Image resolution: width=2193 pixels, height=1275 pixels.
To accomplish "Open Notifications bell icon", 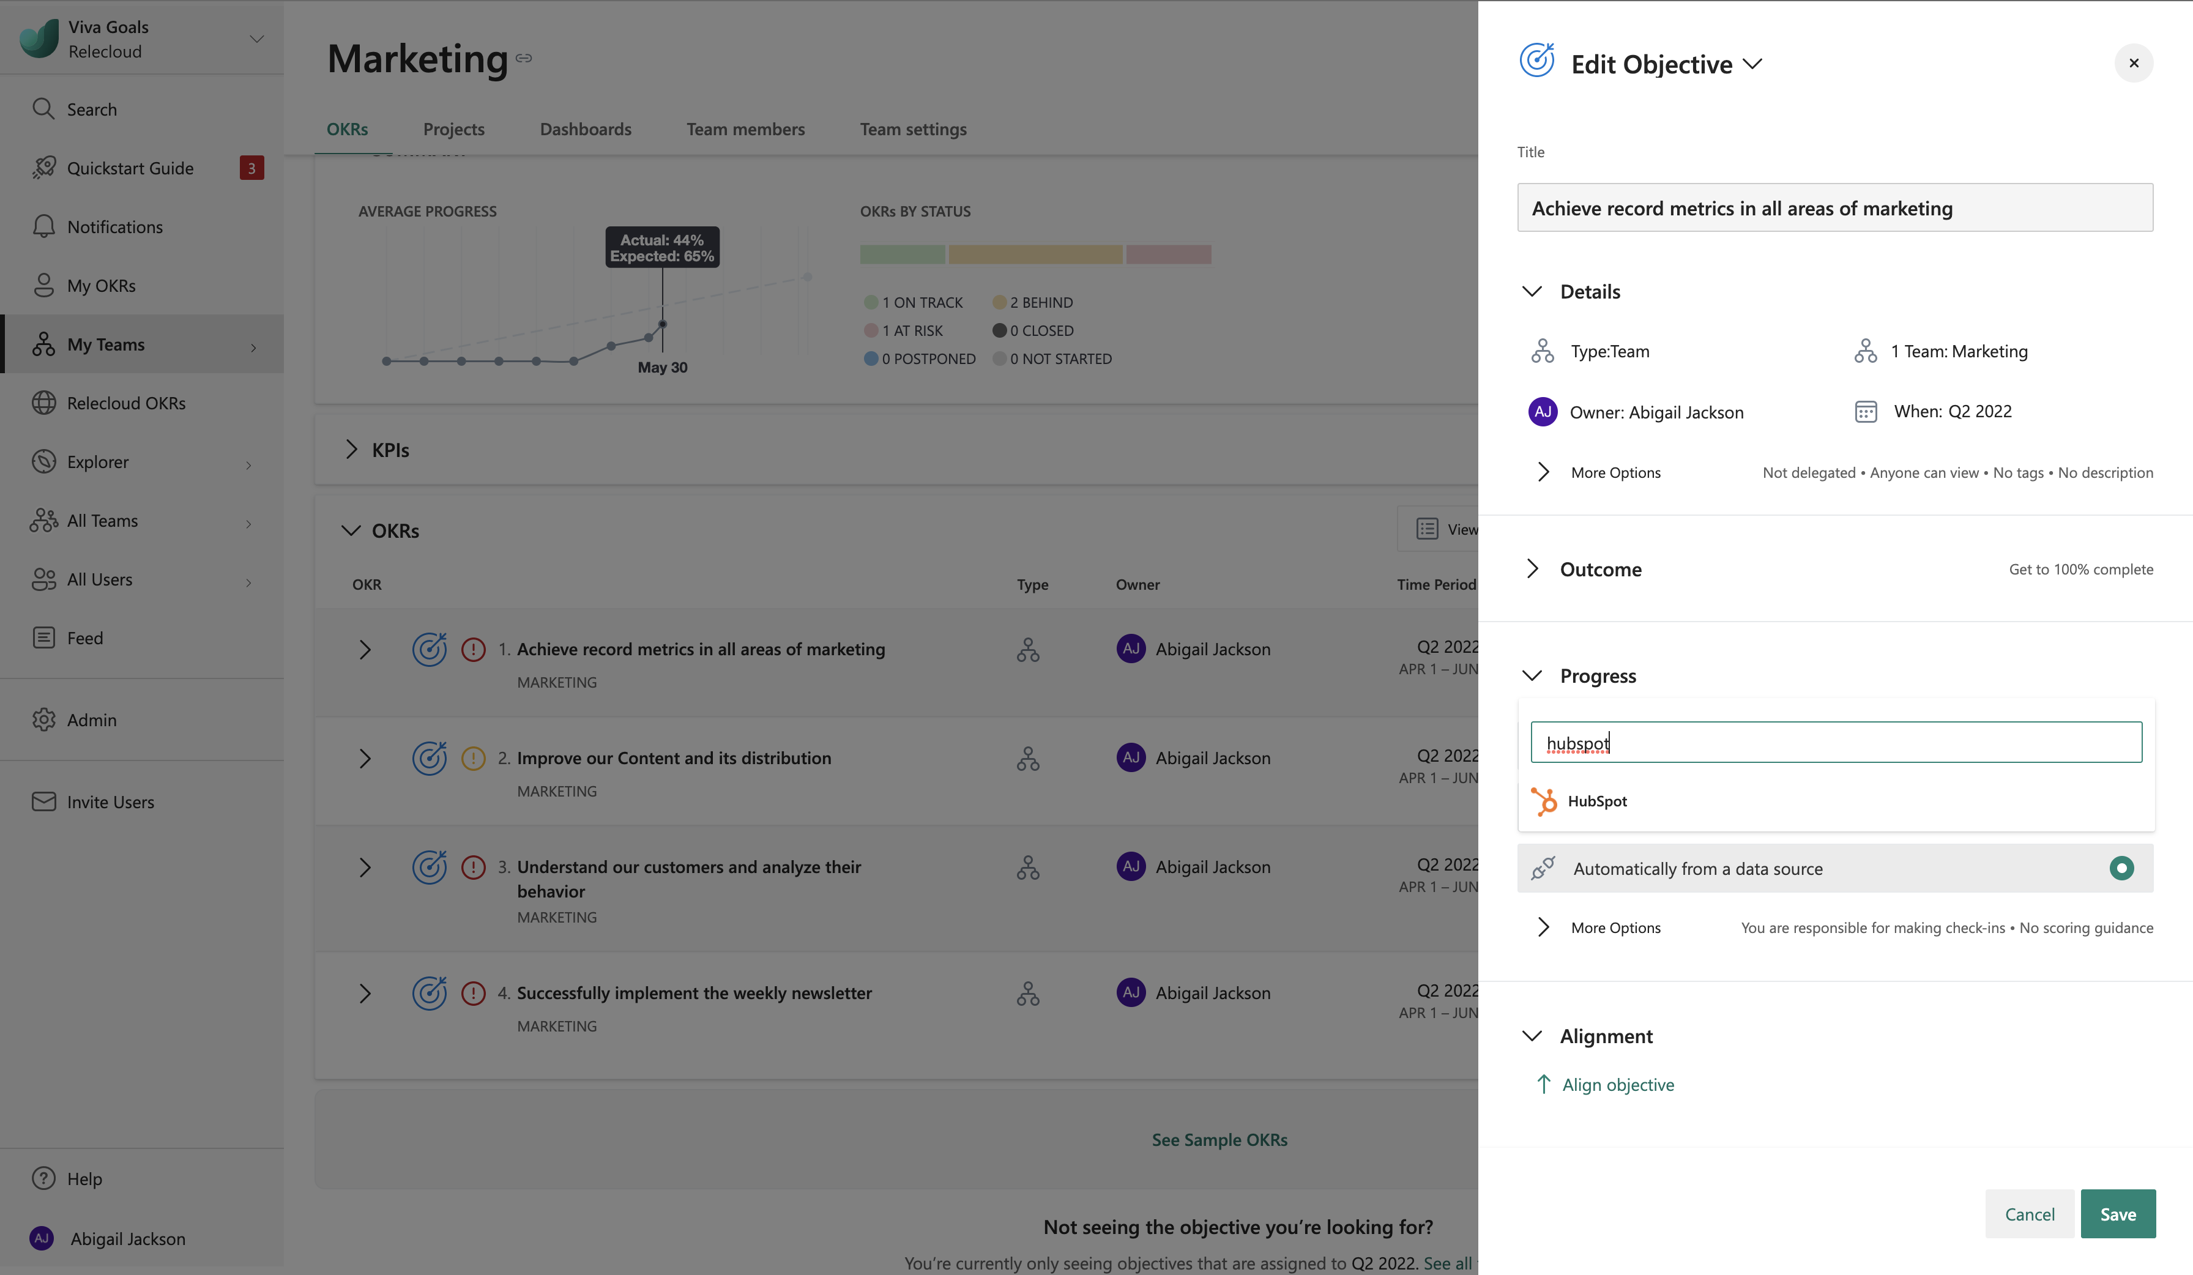I will coord(43,226).
